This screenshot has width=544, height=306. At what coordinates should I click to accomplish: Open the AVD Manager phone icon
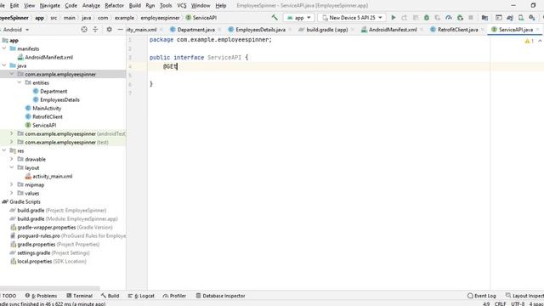521,17
